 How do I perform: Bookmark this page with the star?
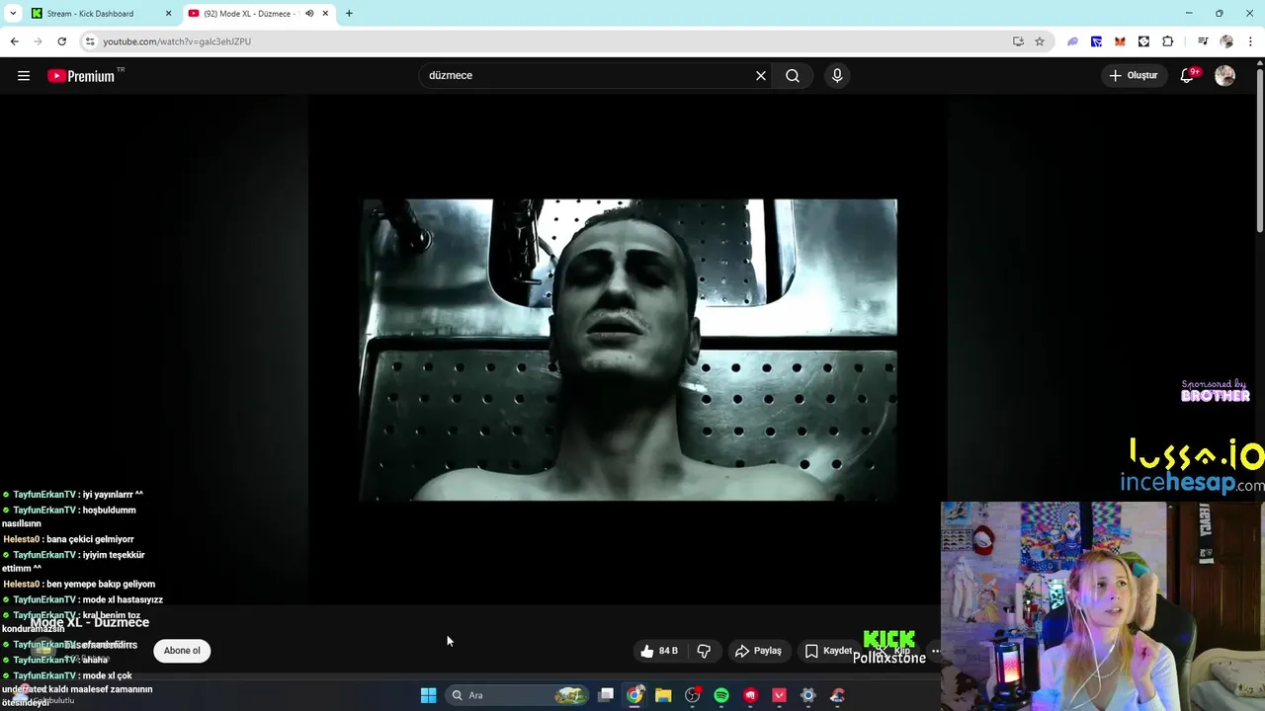[x=1040, y=41]
